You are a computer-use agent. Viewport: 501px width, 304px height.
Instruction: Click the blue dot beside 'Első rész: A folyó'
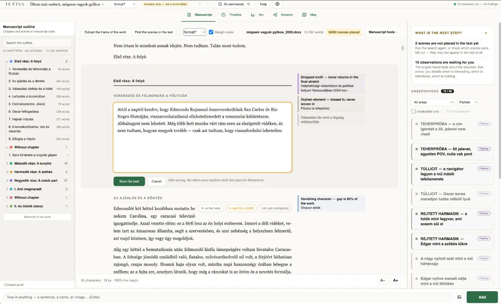click(x=11, y=61)
